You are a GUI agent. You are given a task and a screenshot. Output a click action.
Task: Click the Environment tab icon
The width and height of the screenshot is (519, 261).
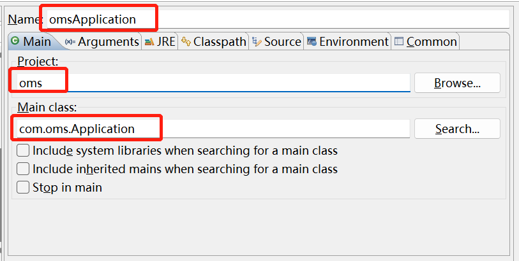coord(312,42)
